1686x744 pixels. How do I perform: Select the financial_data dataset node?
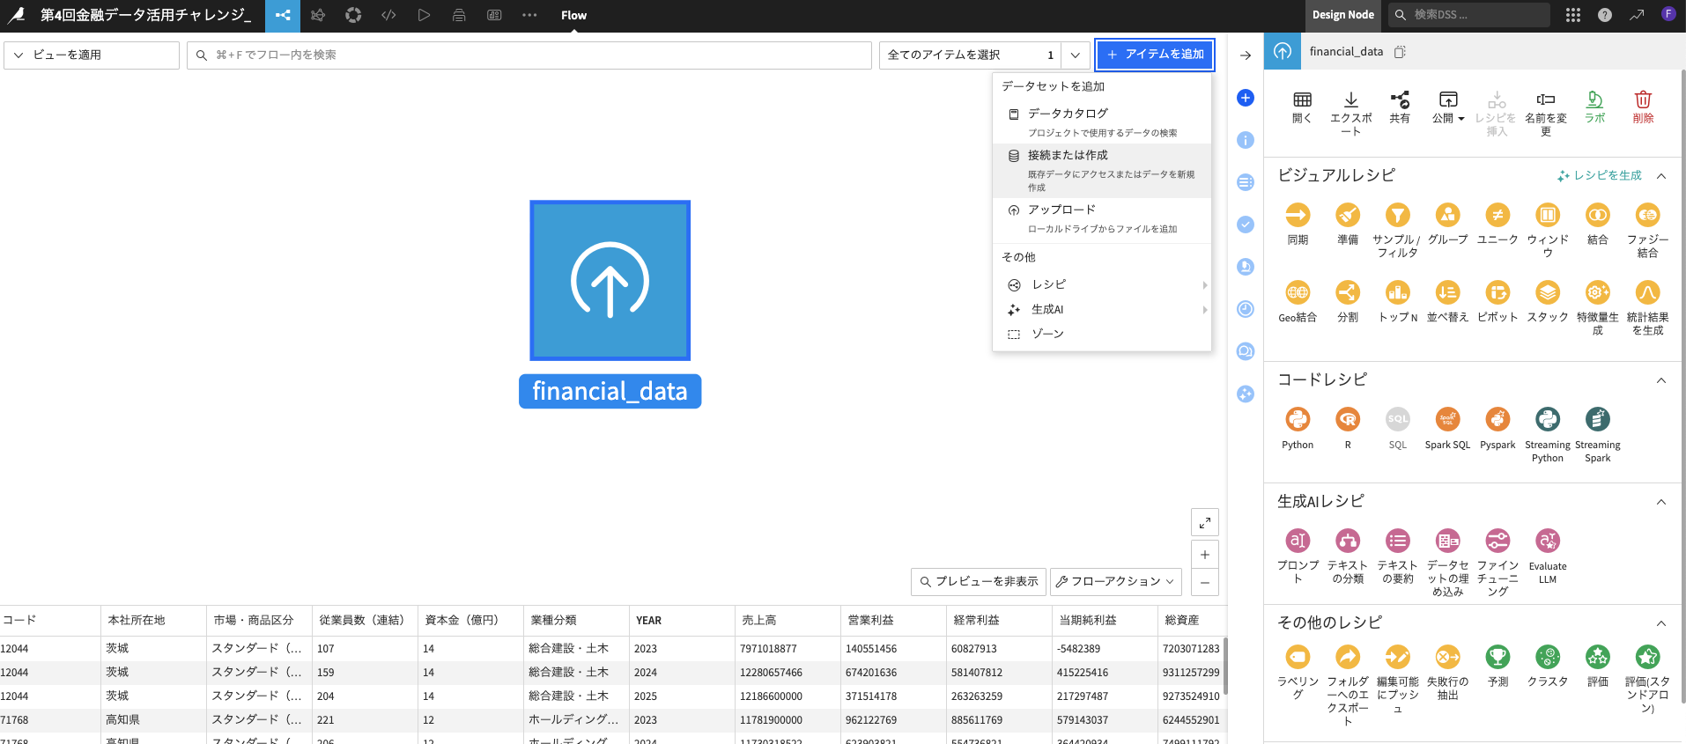[610, 280]
